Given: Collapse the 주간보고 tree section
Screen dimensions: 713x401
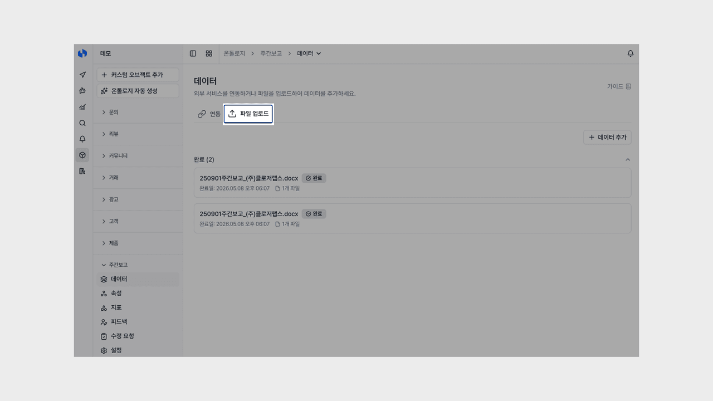Looking at the screenshot, I should [x=138, y=265].
